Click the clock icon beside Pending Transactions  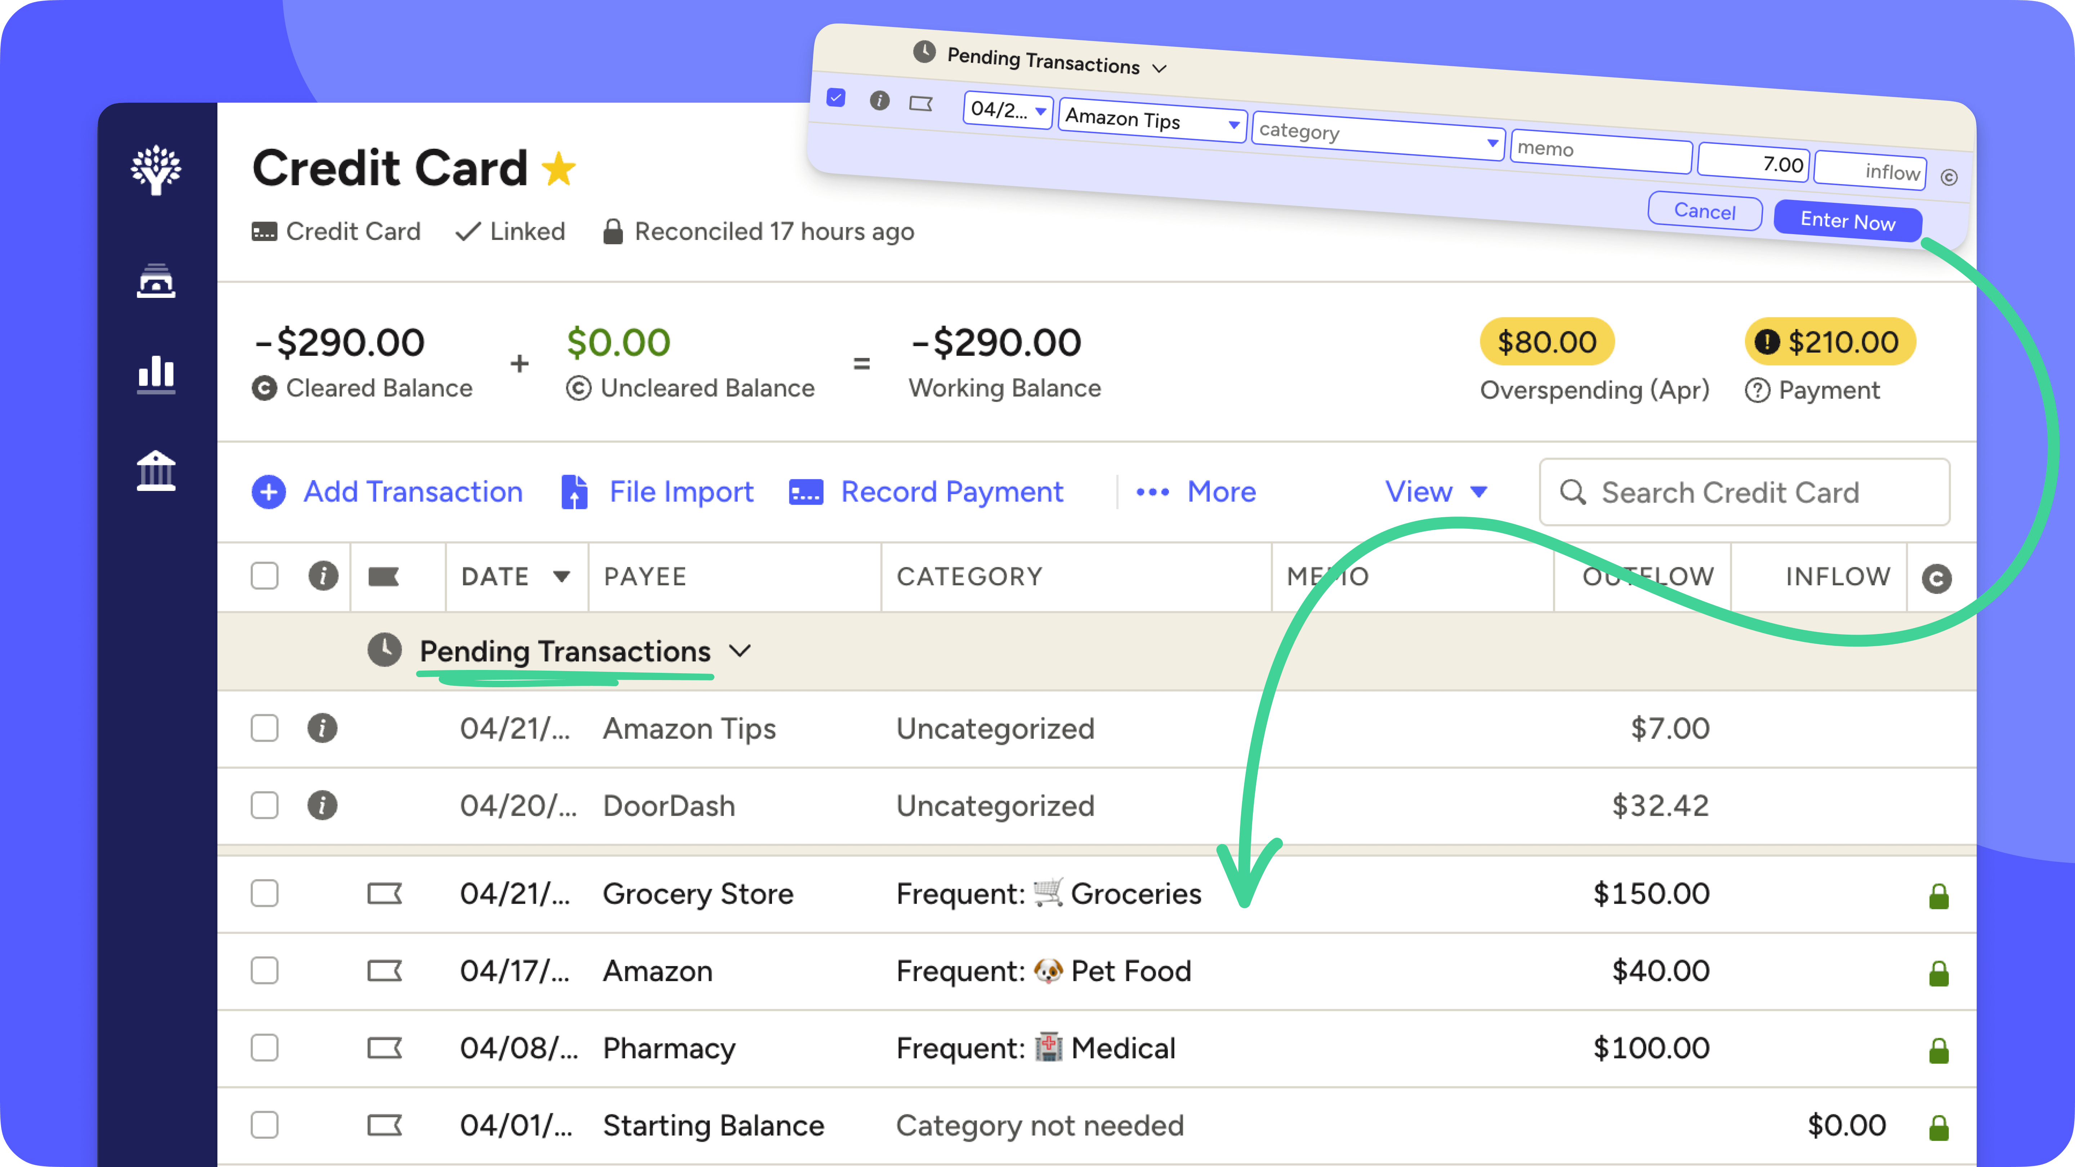coord(384,650)
